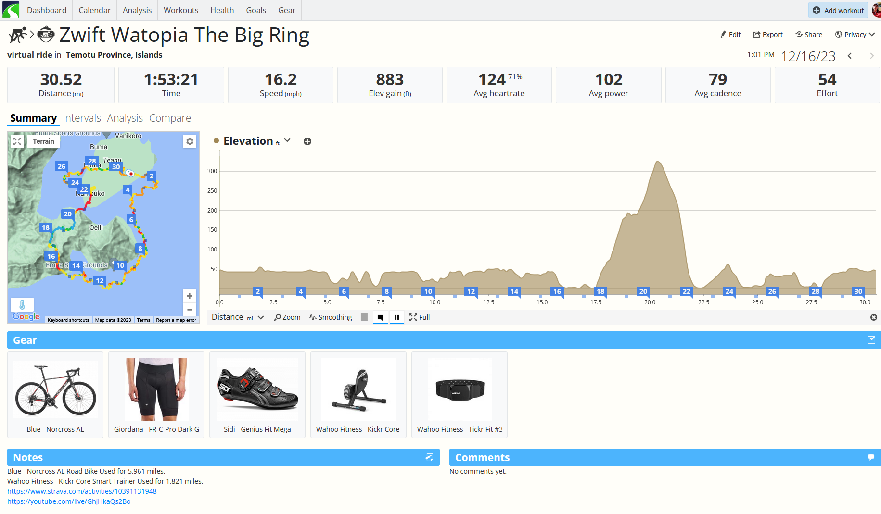Click the cycling activity type icon
Screen dimensions: 881x514
coord(18,35)
